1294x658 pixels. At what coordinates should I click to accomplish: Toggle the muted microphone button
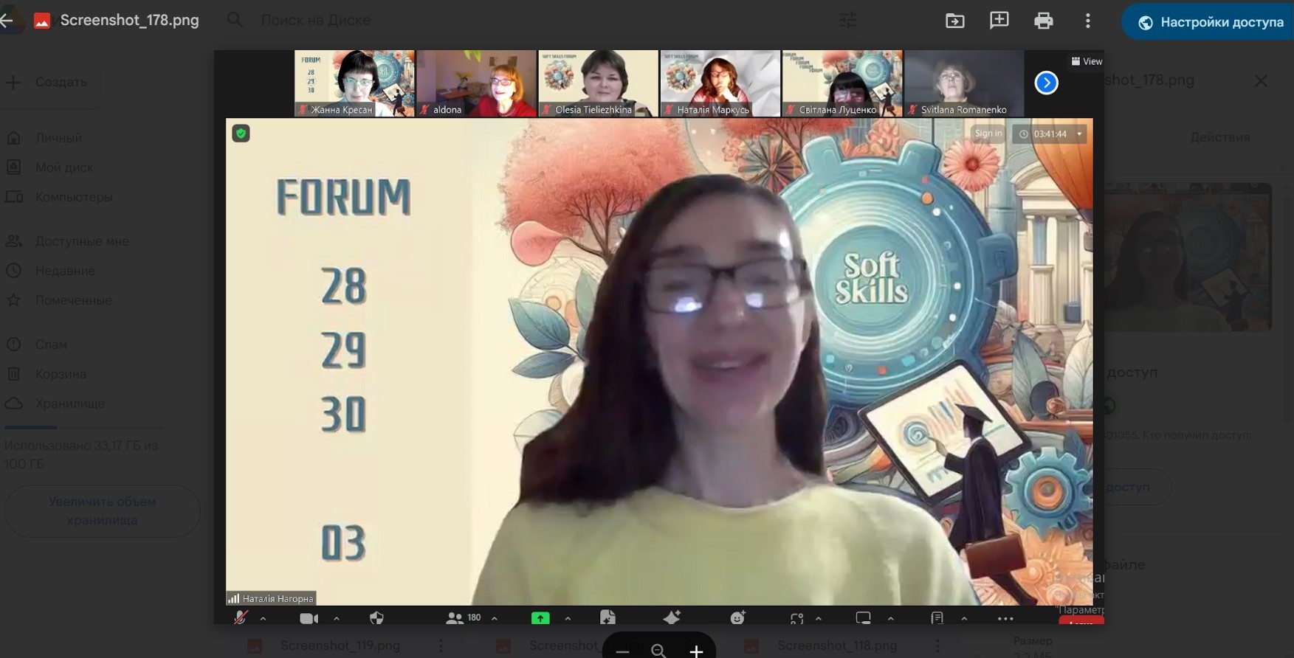tap(241, 618)
